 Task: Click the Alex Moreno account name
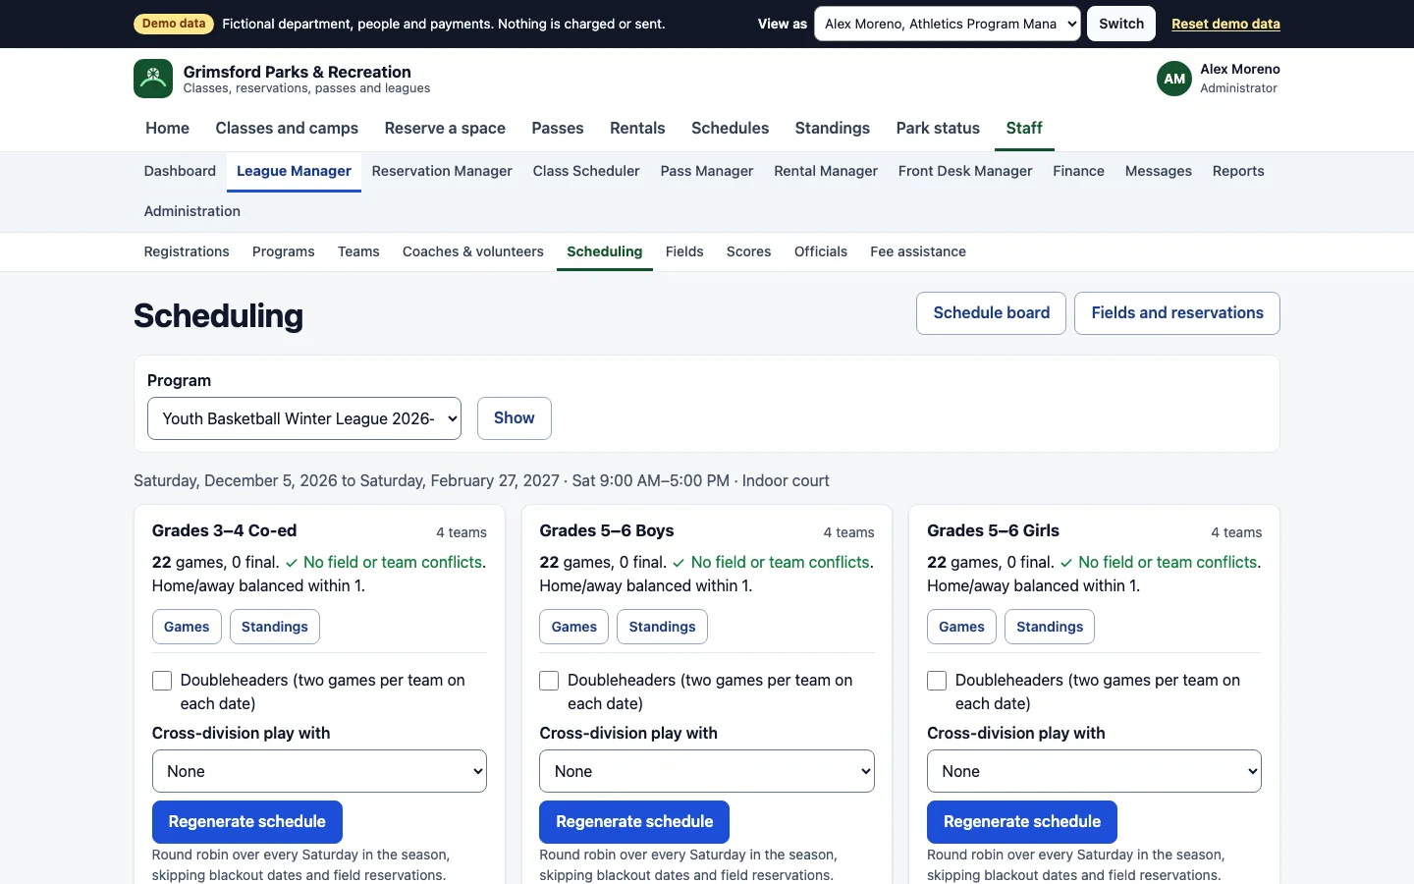1240,69
